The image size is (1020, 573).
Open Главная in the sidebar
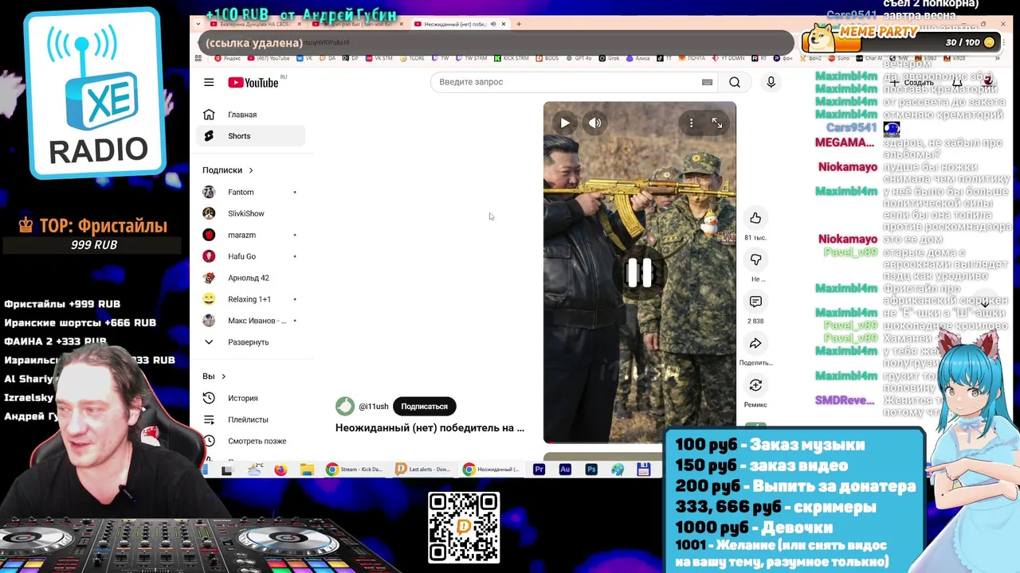tap(251, 115)
